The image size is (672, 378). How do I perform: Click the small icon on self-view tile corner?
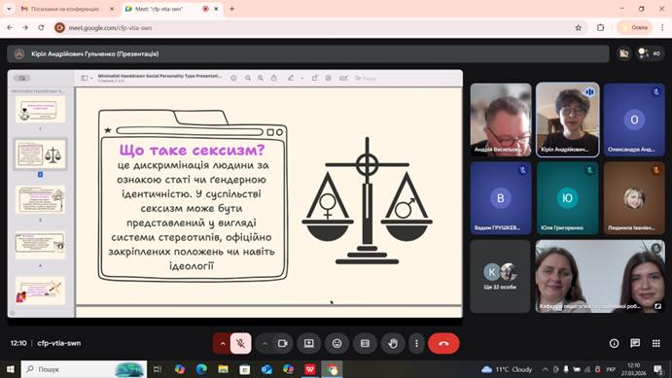[x=657, y=306]
